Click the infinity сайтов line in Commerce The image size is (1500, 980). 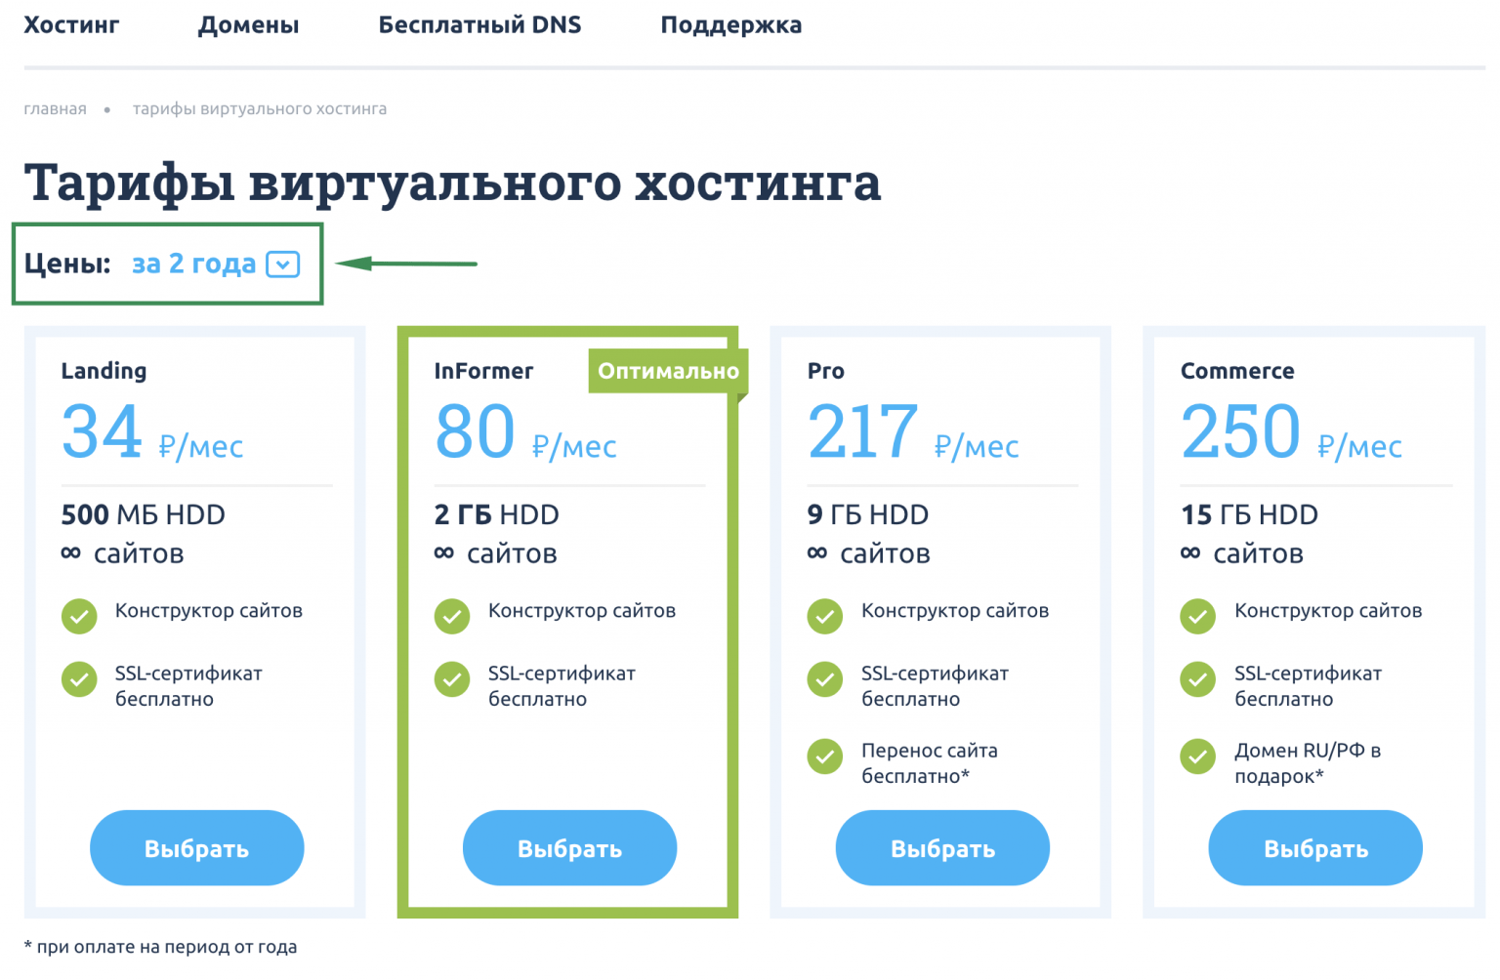click(x=1241, y=553)
